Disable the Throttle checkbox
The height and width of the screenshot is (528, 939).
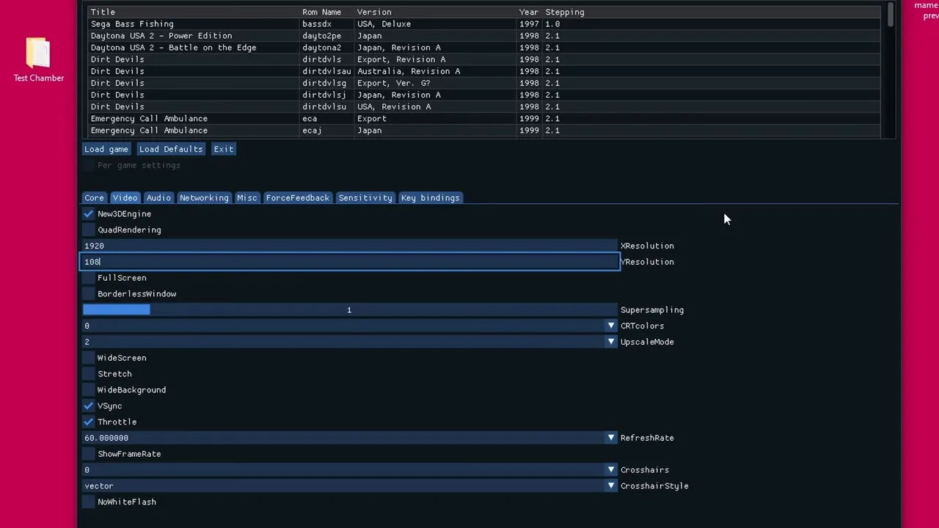[88, 422]
